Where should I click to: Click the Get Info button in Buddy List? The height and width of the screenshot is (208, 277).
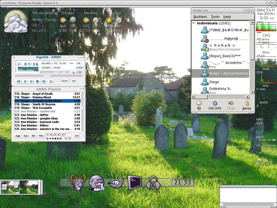coord(215,106)
